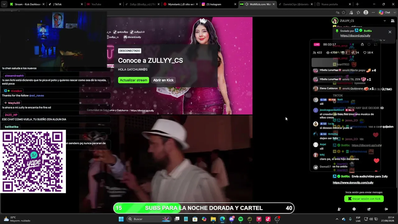
Task: Click the DESCONECTADO badge on the stream
Action: click(130, 51)
